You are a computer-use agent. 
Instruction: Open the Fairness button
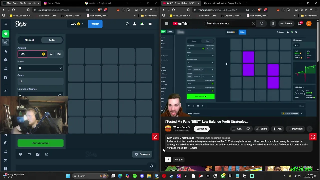[x=142, y=154]
